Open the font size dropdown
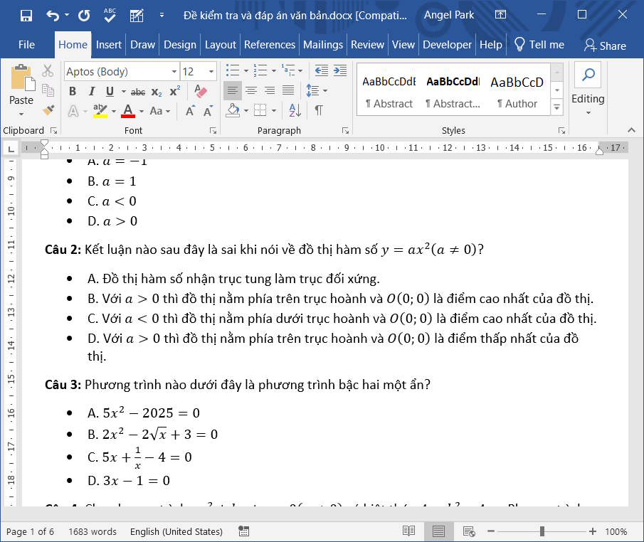Viewport: 644px width, 542px height. pyautogui.click(x=211, y=71)
